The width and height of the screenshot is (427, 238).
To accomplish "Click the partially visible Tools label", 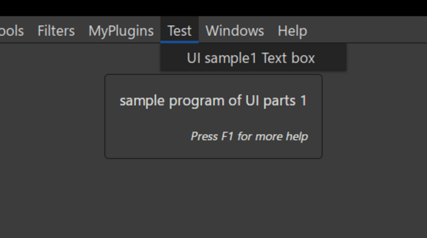I will tap(11, 31).
